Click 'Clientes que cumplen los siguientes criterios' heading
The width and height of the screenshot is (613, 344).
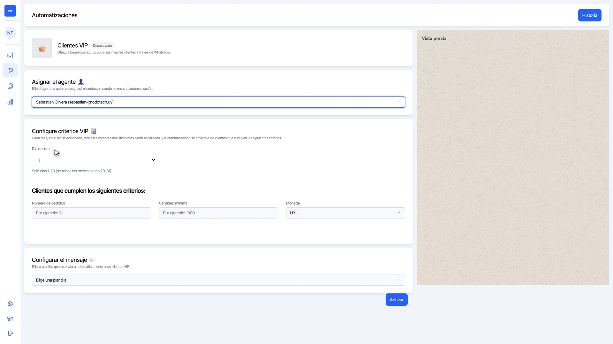(88, 191)
